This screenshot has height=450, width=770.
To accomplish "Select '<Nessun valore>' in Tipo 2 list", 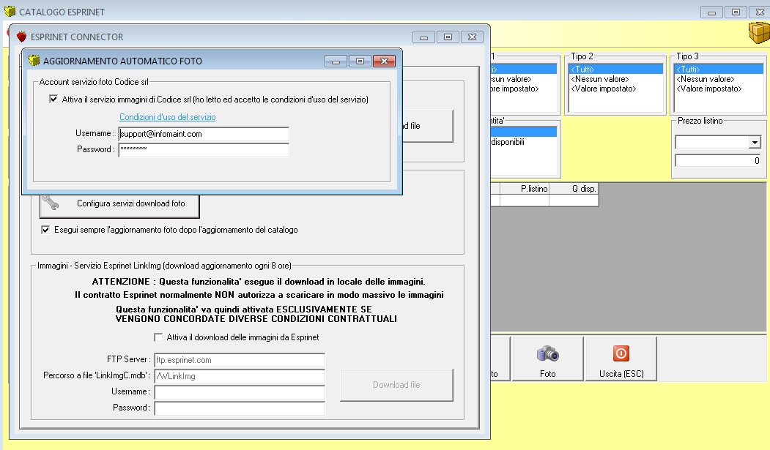I will (615, 79).
